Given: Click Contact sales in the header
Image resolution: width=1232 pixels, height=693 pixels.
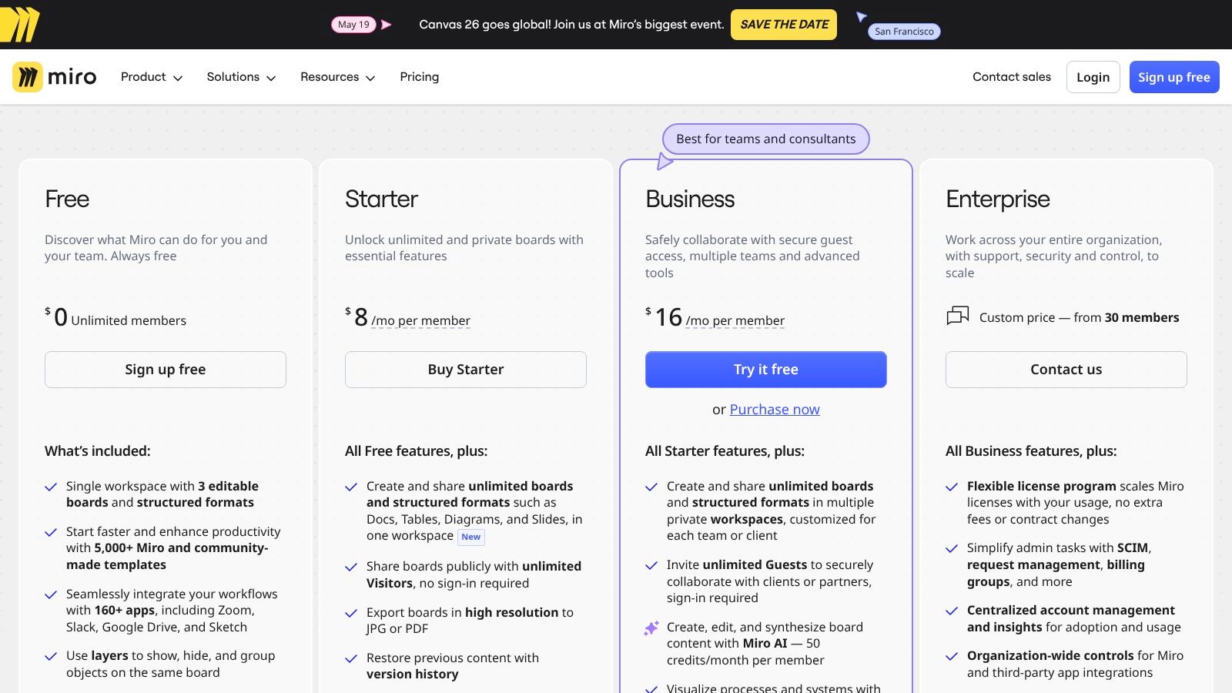Looking at the screenshot, I should point(1012,77).
